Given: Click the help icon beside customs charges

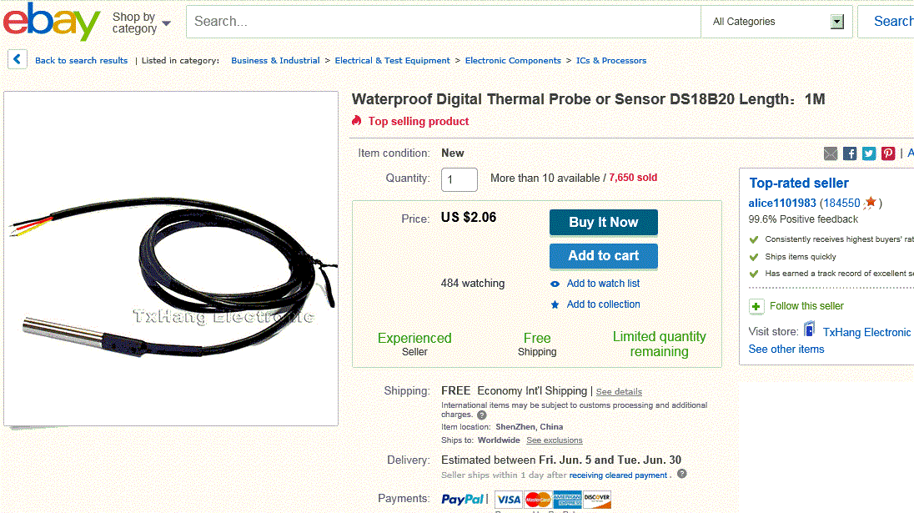Looking at the screenshot, I should (x=482, y=415).
